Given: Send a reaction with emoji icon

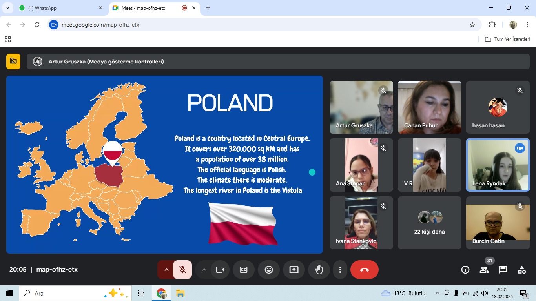Looking at the screenshot, I should click(269, 270).
